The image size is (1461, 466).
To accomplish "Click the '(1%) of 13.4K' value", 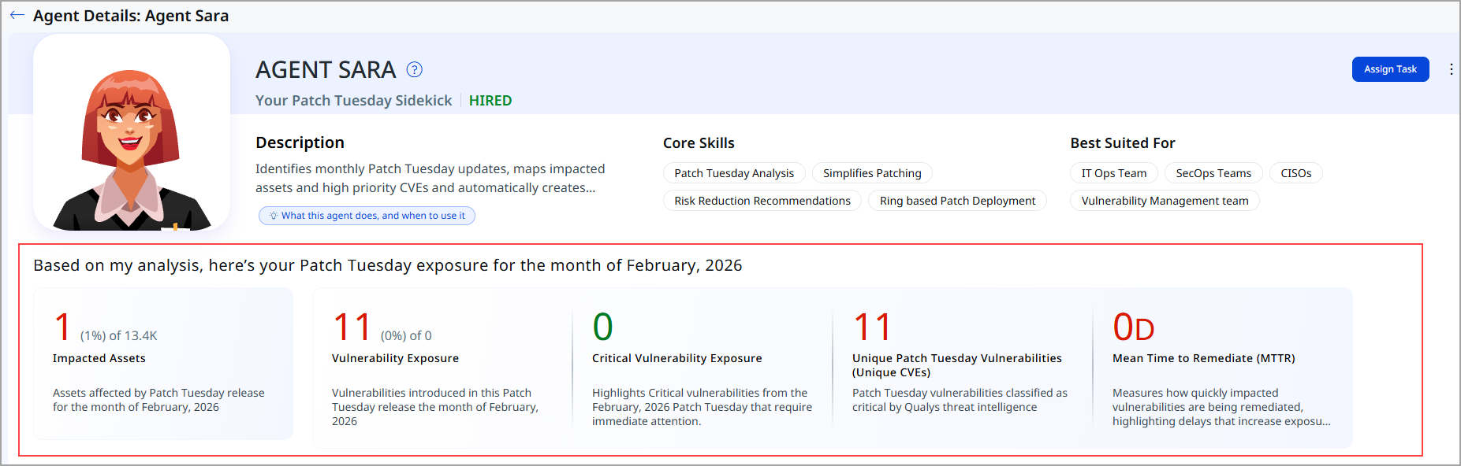I will 118,336.
